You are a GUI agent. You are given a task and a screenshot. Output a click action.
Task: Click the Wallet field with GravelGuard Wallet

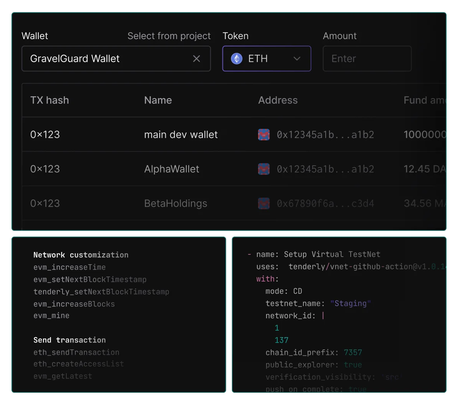point(107,59)
